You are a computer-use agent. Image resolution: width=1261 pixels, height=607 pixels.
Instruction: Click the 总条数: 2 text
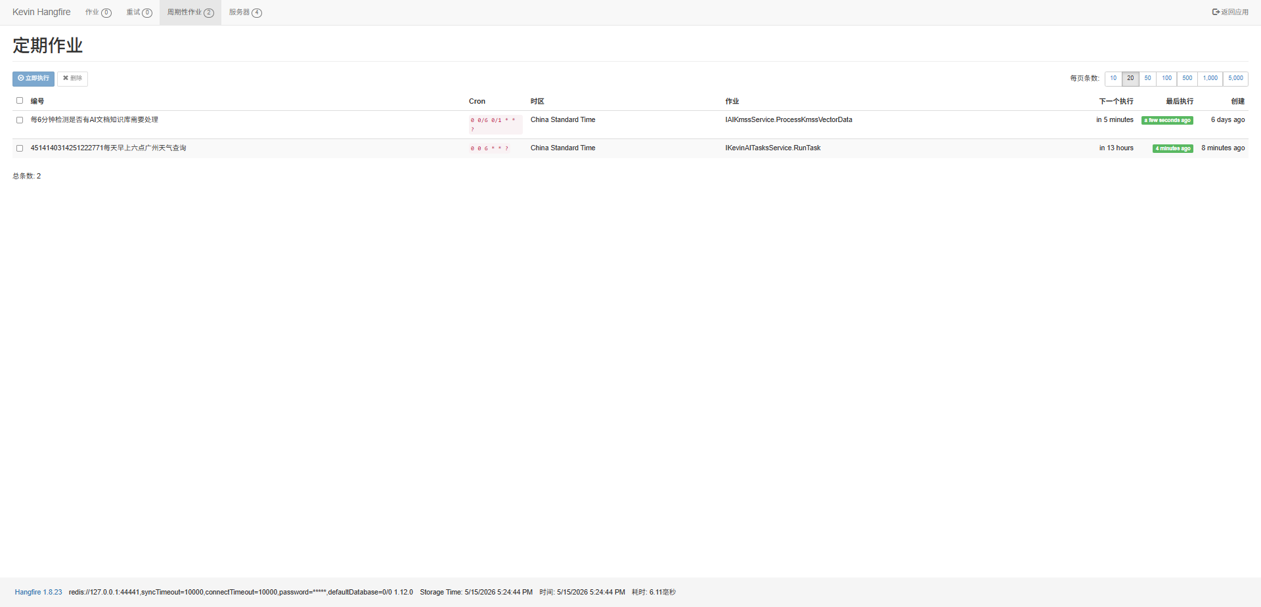click(27, 177)
